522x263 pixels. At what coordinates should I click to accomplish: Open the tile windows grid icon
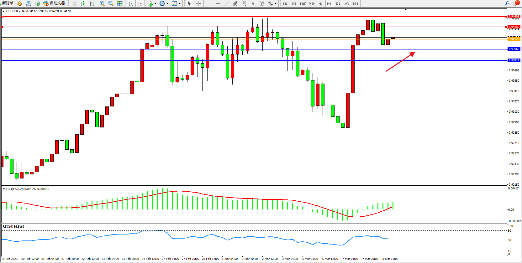click(x=120, y=3)
